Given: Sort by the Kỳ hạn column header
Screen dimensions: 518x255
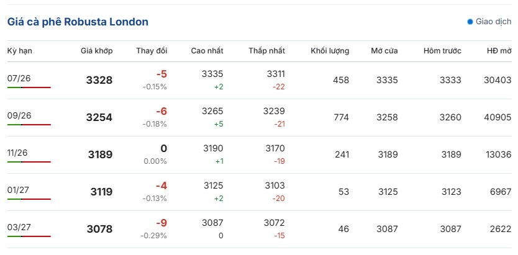Looking at the screenshot, I should tap(19, 51).
